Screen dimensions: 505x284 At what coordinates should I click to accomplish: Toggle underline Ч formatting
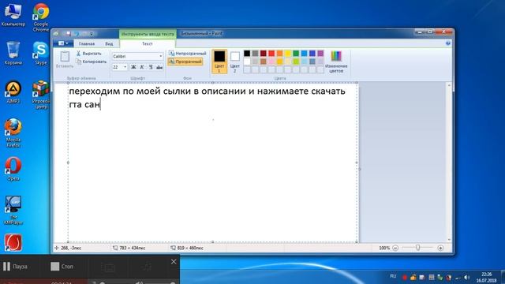tap(151, 67)
